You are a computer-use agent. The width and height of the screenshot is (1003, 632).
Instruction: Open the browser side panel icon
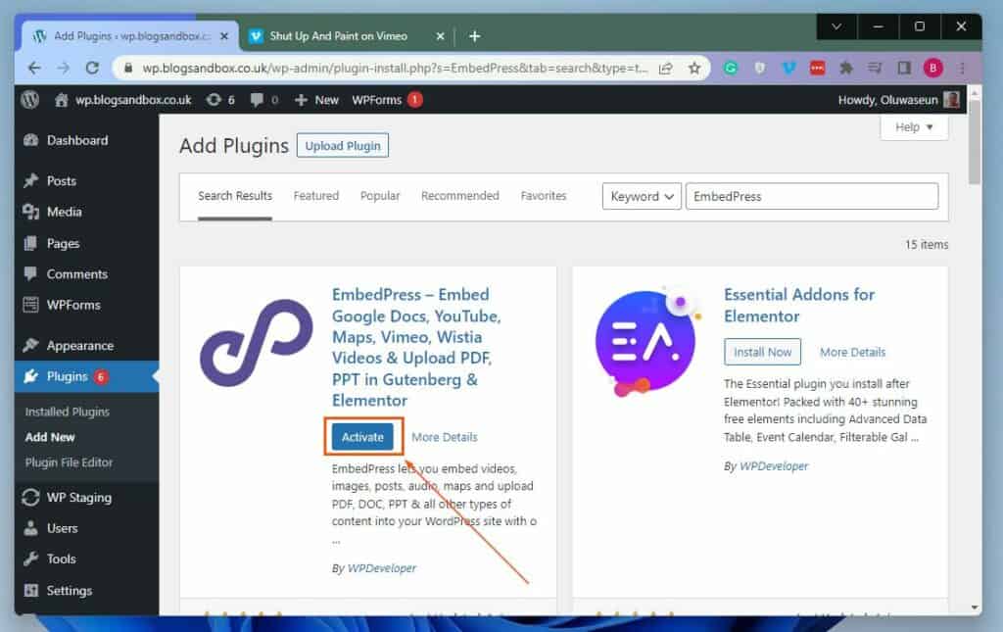904,68
